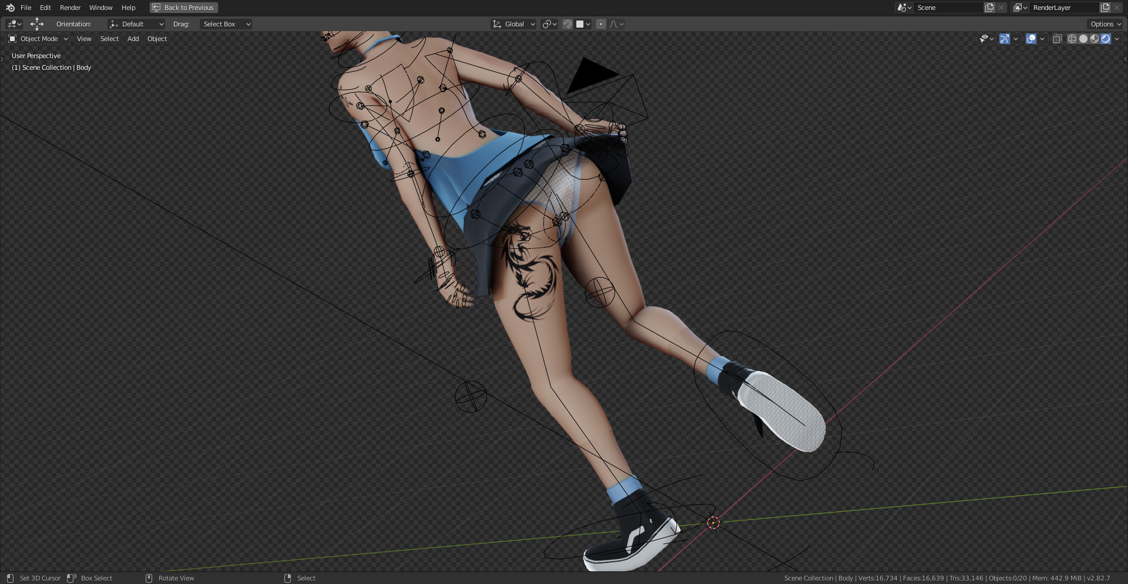Open the View menu in viewport header
This screenshot has width=1128, height=584.
pos(84,39)
